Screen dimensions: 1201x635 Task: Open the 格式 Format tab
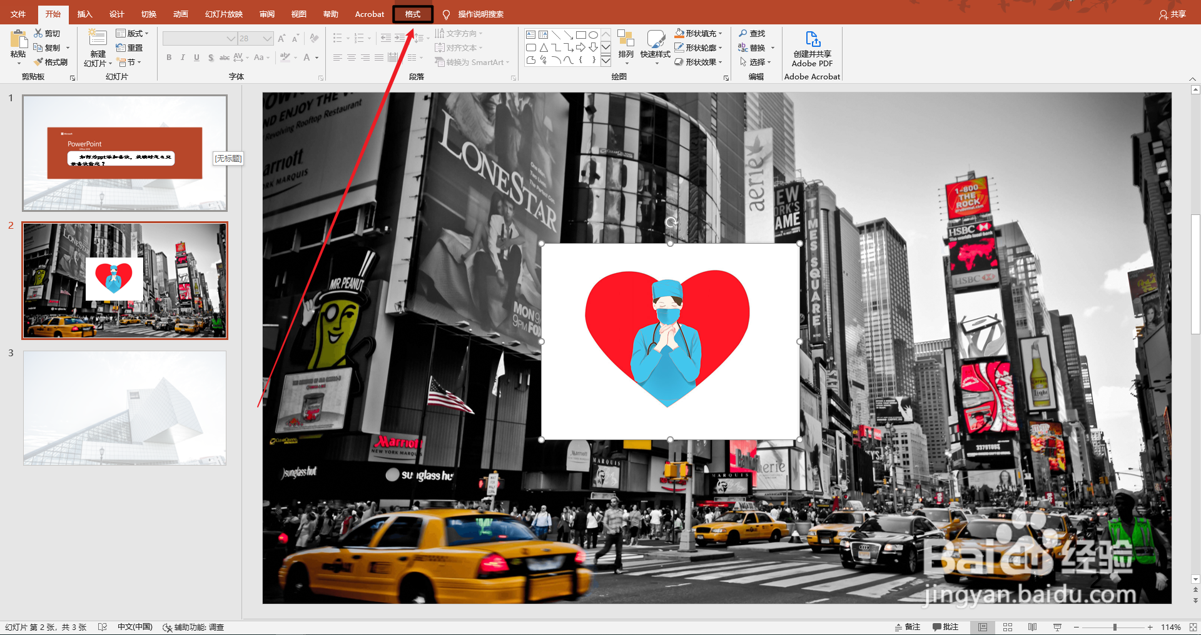(x=413, y=14)
